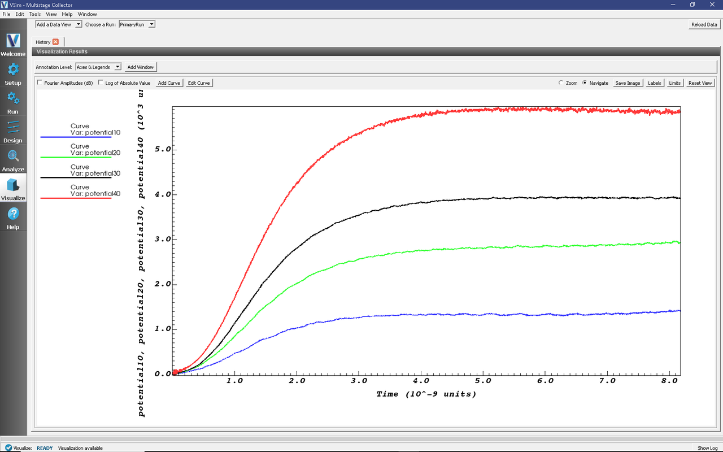Click the black potential30 legend line
723x452 pixels.
[76, 177]
